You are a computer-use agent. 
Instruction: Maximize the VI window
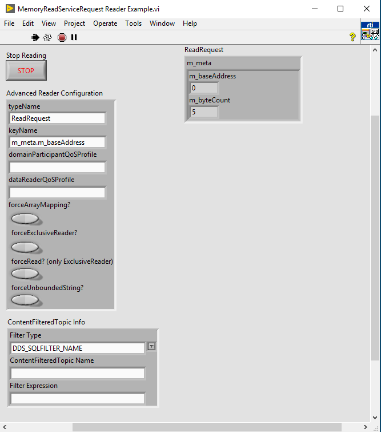click(340, 9)
